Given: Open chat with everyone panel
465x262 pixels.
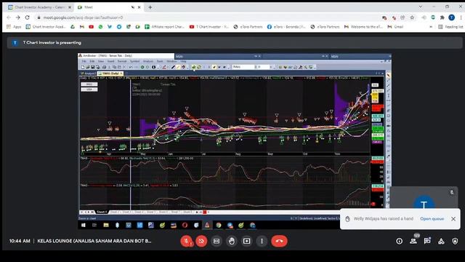Looking at the screenshot, I should pyautogui.click(x=427, y=241).
